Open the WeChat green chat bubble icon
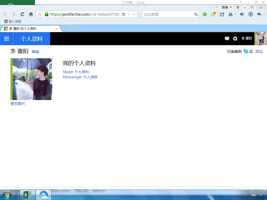The width and height of the screenshot is (267, 200). click(x=205, y=14)
